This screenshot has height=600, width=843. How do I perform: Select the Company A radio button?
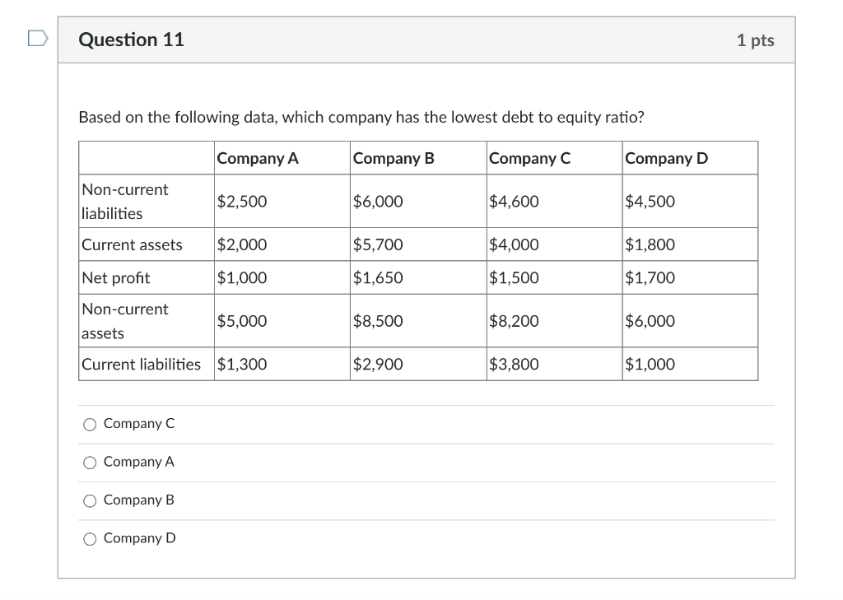click(x=91, y=462)
